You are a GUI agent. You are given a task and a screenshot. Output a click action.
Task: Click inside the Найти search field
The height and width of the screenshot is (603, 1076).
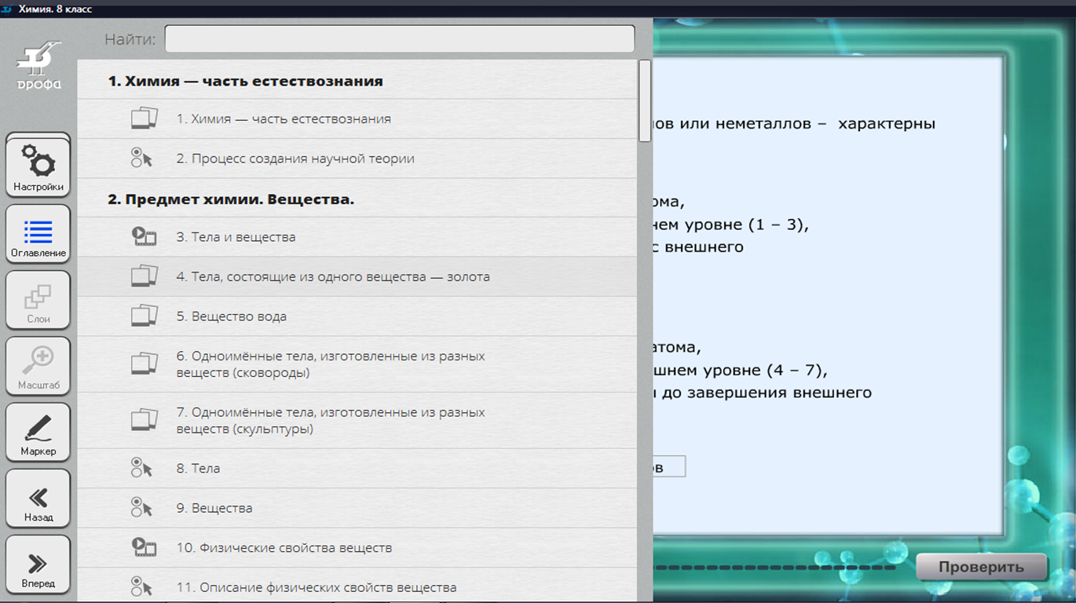point(399,38)
